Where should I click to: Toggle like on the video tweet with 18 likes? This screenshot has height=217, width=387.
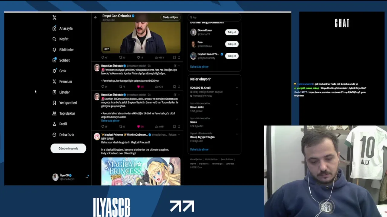pos(138,57)
